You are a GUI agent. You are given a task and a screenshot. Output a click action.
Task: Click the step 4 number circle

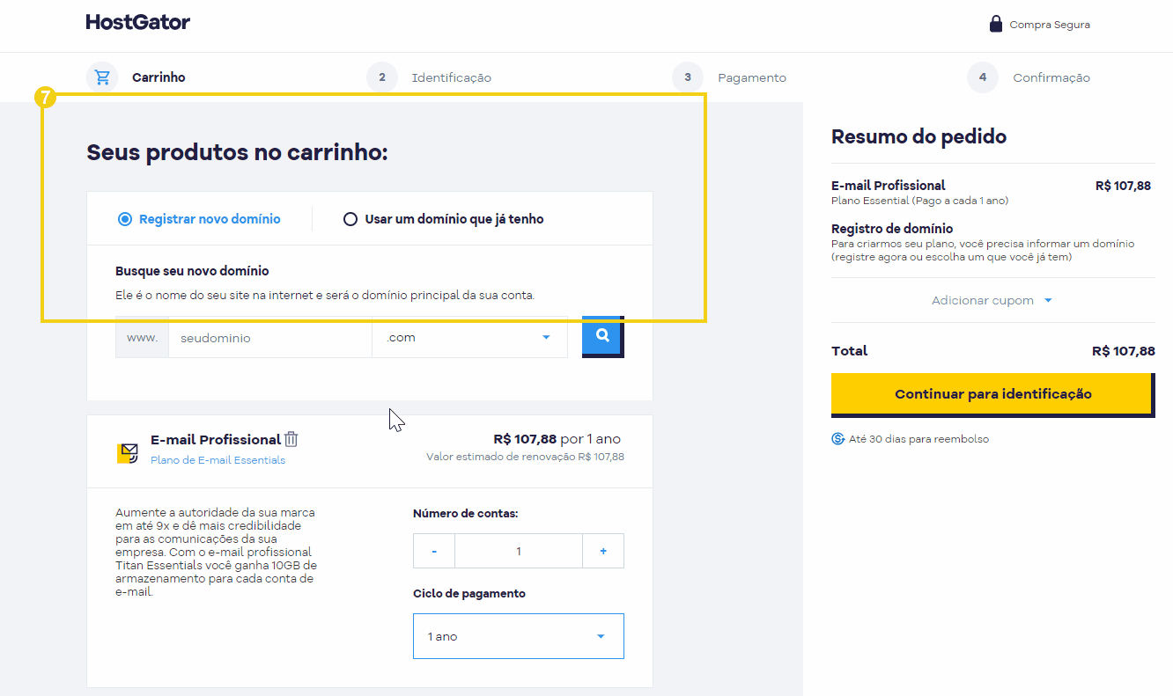click(982, 77)
